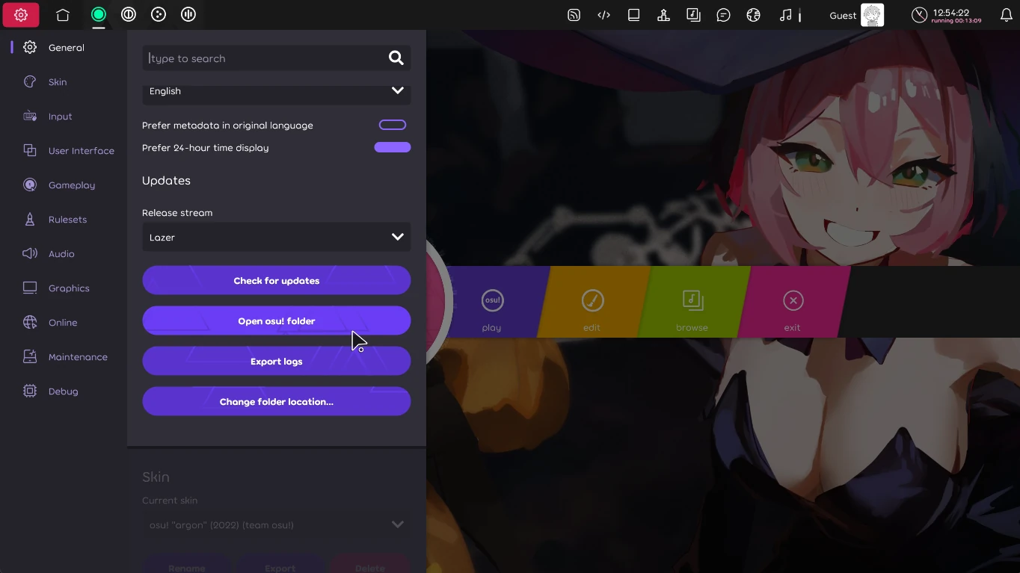Open the English language dropdown

click(276, 91)
